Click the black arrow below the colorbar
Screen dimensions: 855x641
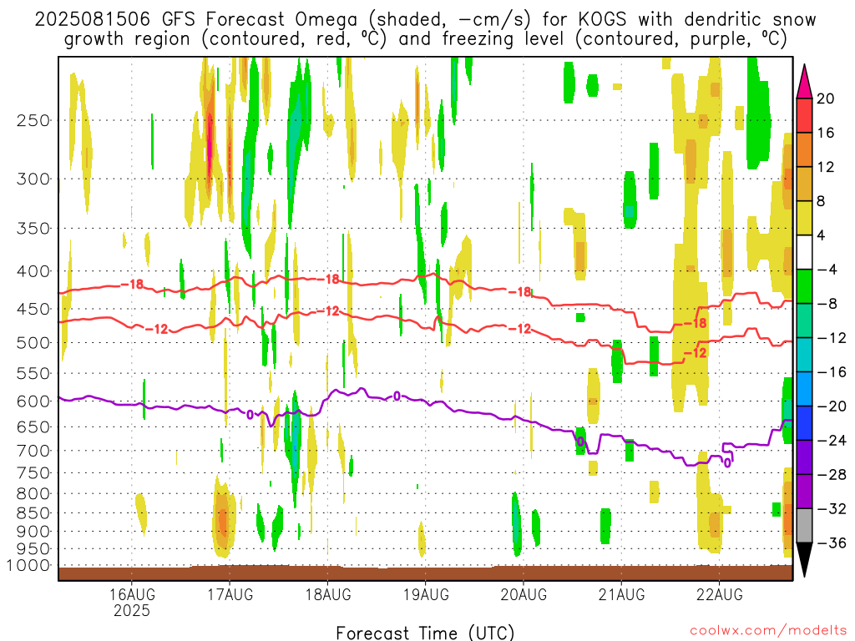click(804, 560)
